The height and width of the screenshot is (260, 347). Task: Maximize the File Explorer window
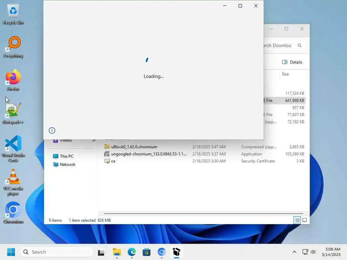(x=286, y=29)
